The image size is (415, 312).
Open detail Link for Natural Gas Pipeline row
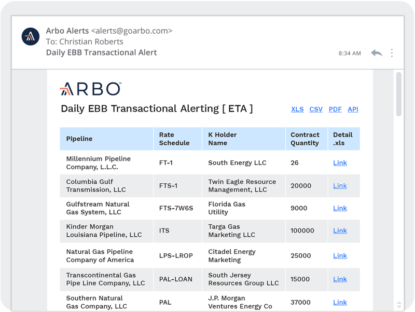[340, 255]
